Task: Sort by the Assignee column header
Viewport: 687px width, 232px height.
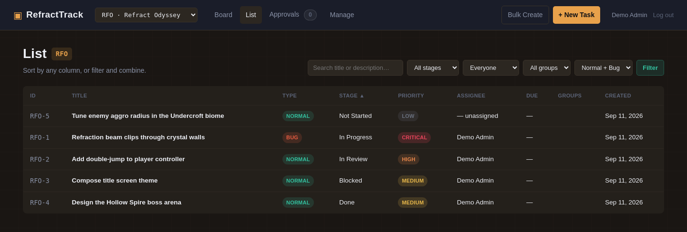Action: click(x=471, y=96)
